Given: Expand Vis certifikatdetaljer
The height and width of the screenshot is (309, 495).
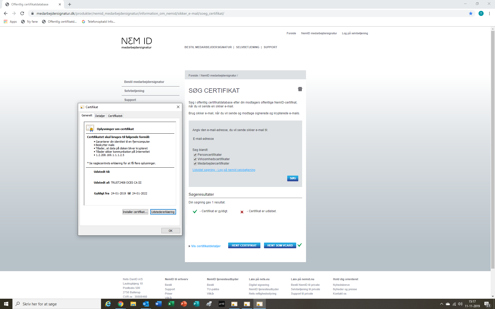Looking at the screenshot, I should [x=205, y=246].
